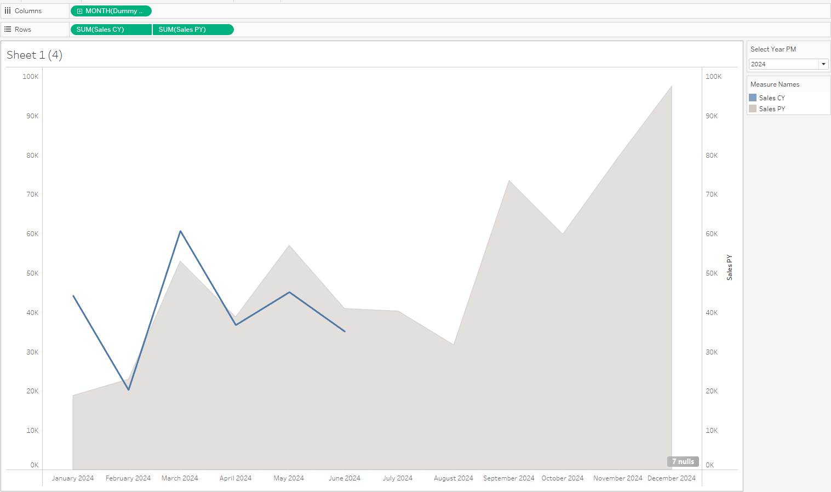Click the right axis 0K label
Screen dimensions: 831x492
click(710, 465)
